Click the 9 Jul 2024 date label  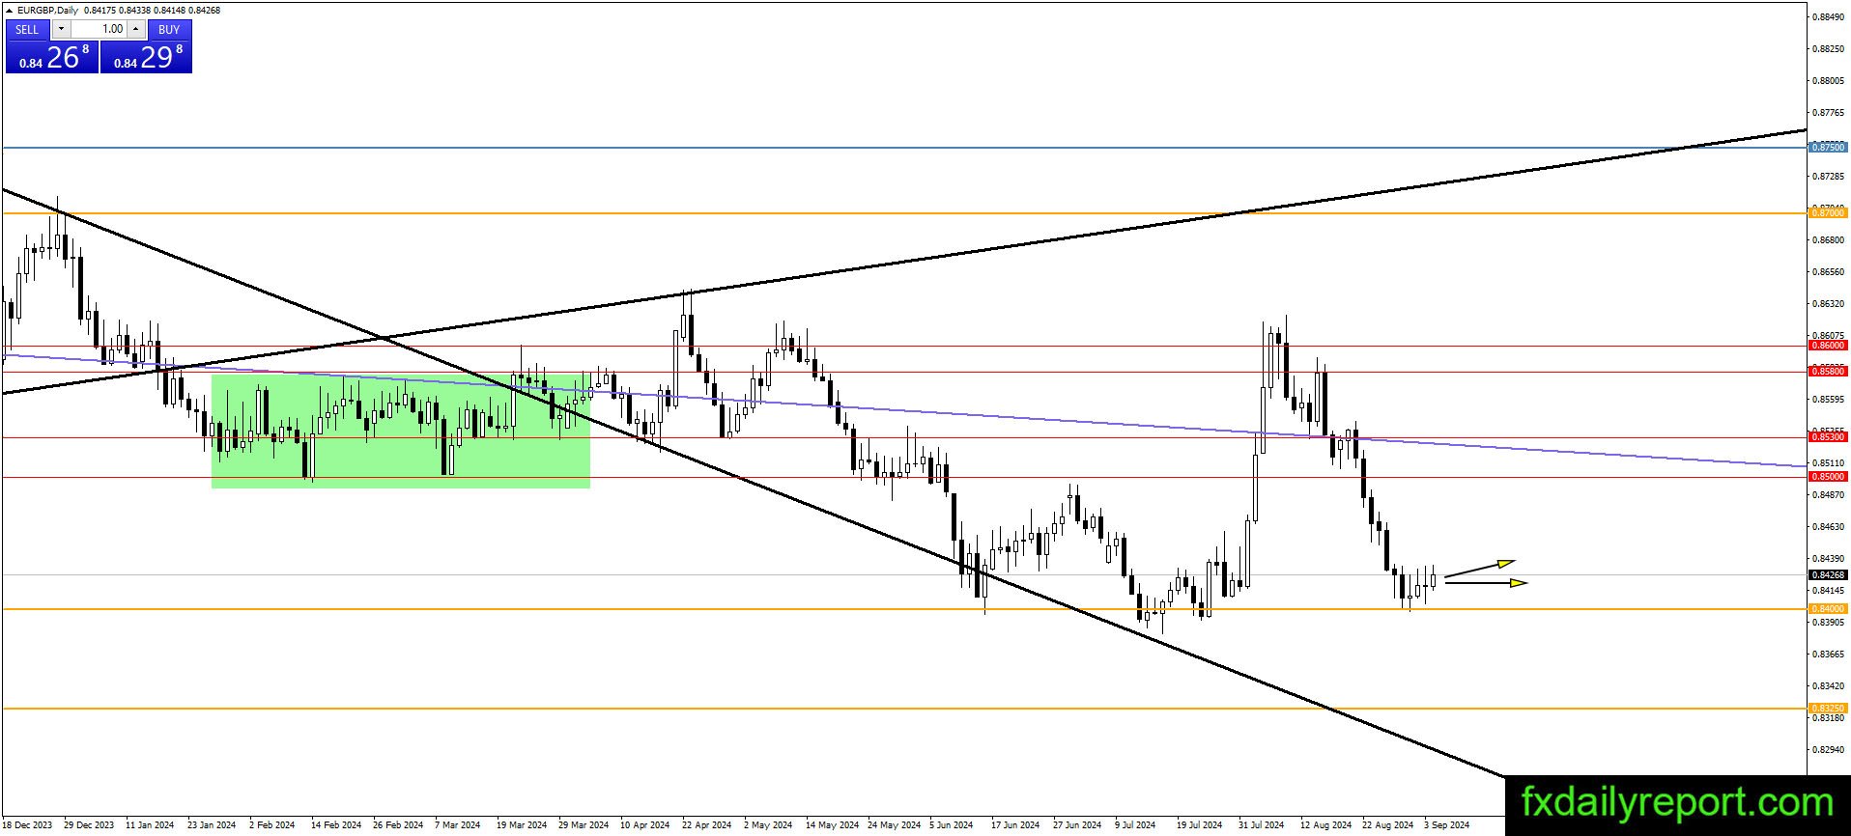click(1135, 825)
